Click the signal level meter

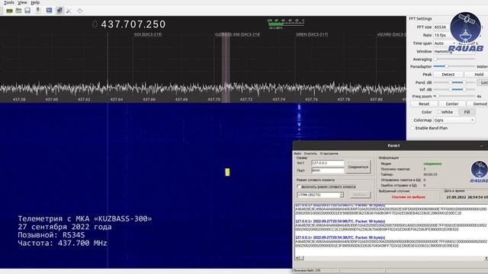coord(286,24)
